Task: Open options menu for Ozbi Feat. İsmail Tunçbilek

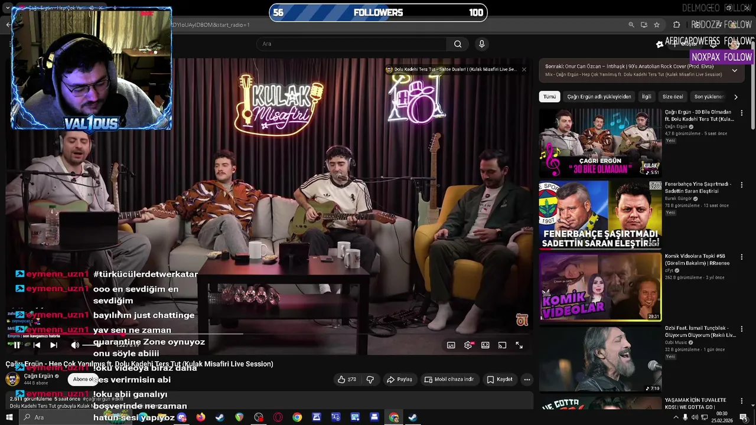Action: [742, 329]
